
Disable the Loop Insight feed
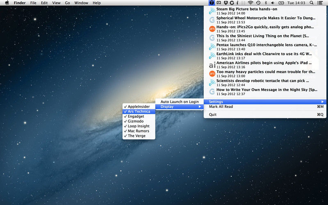point(139,126)
